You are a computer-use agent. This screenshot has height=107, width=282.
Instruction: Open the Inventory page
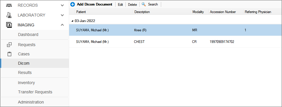26,83
